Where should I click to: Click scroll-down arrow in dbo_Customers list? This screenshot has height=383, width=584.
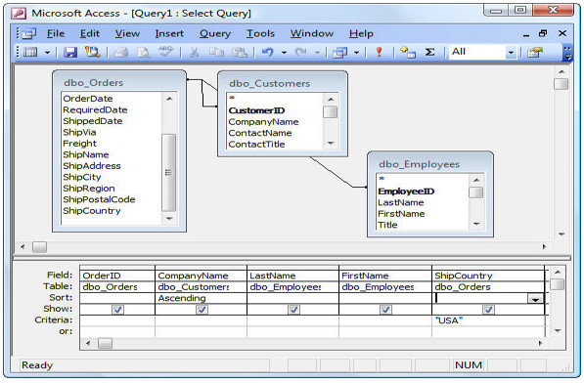(331, 144)
